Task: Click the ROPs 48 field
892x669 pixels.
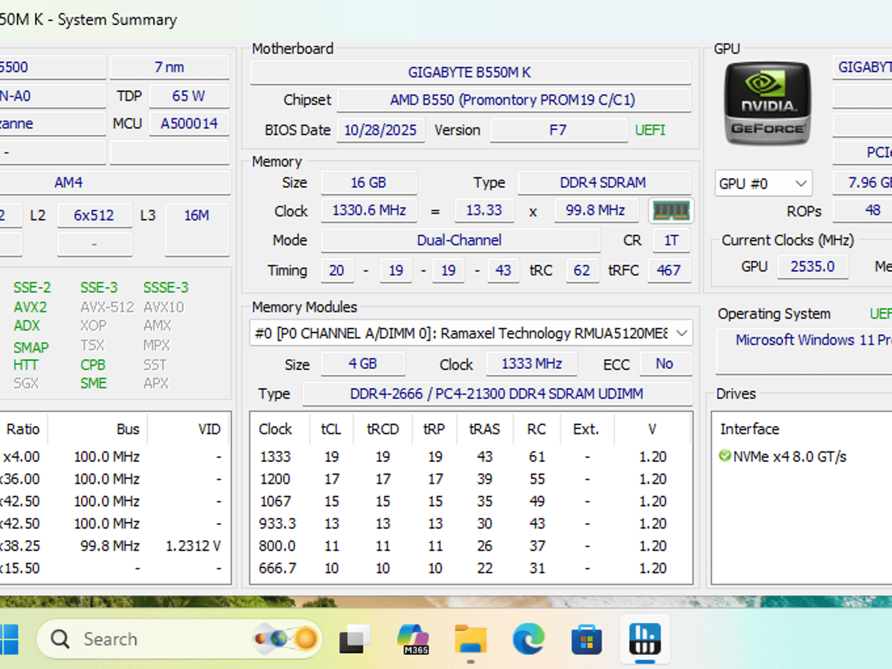Action: coord(862,210)
